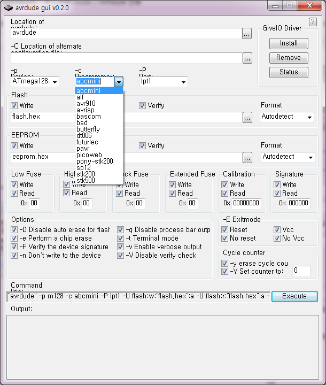Select dt006 programmer entry
The height and width of the screenshot is (385, 326).
click(99, 135)
